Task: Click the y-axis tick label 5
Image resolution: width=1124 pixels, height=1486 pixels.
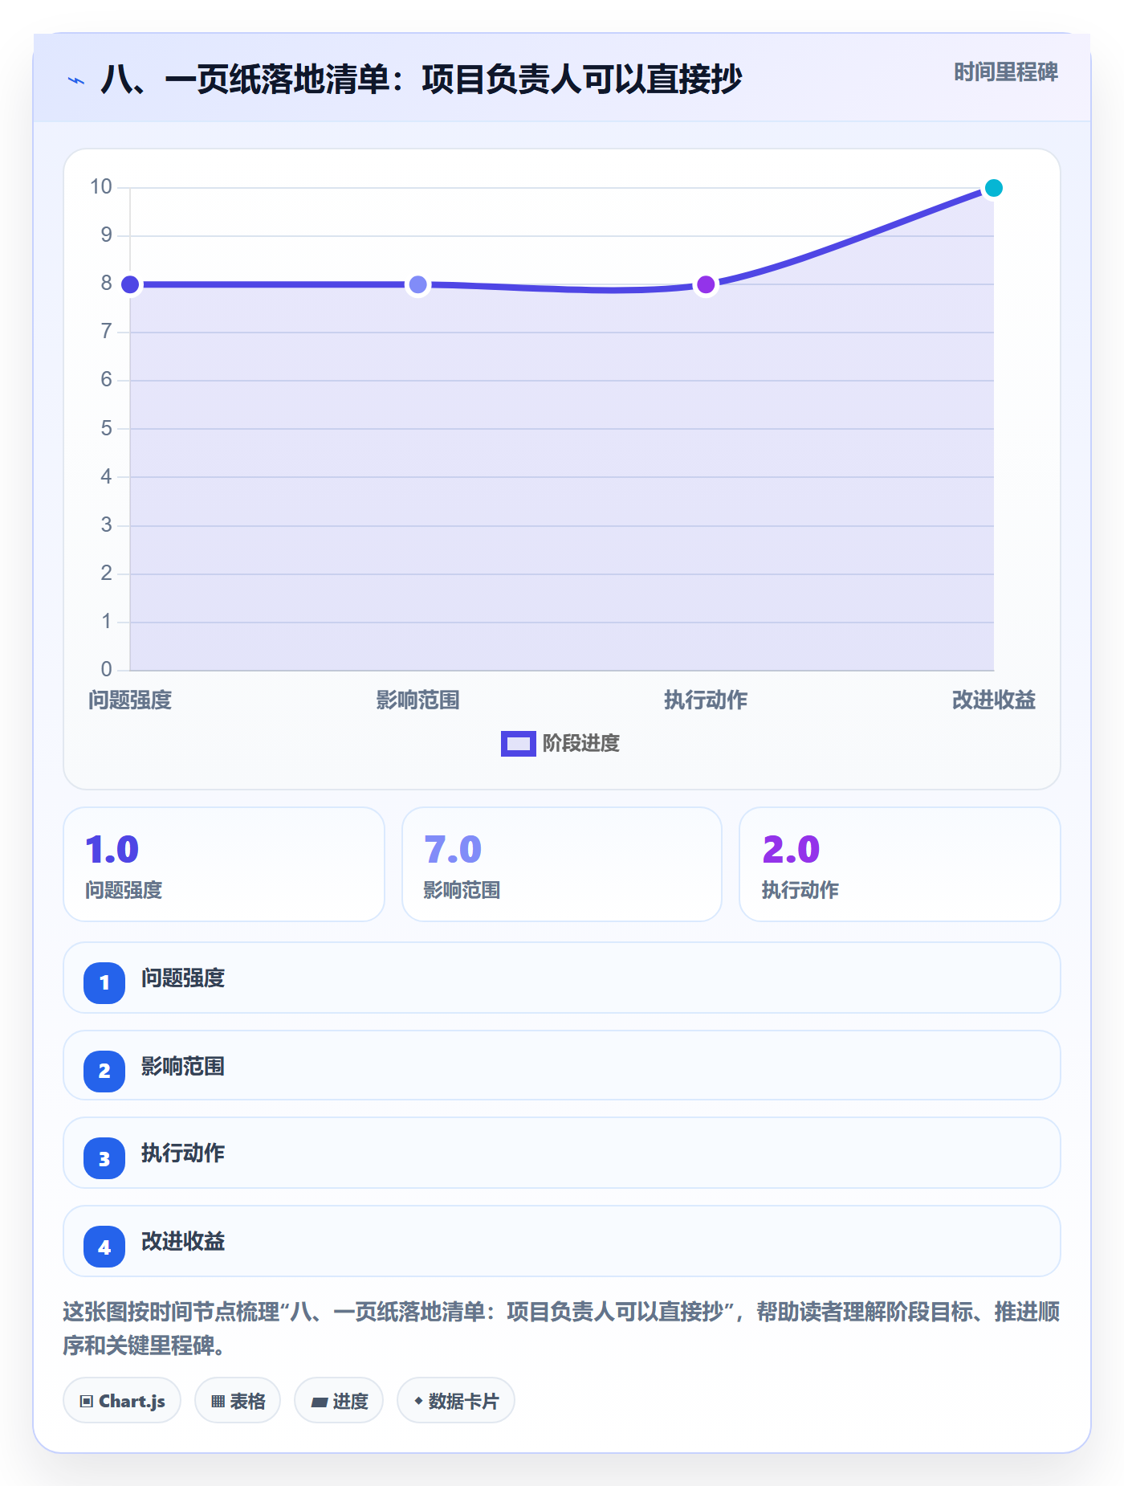Action: (x=107, y=428)
